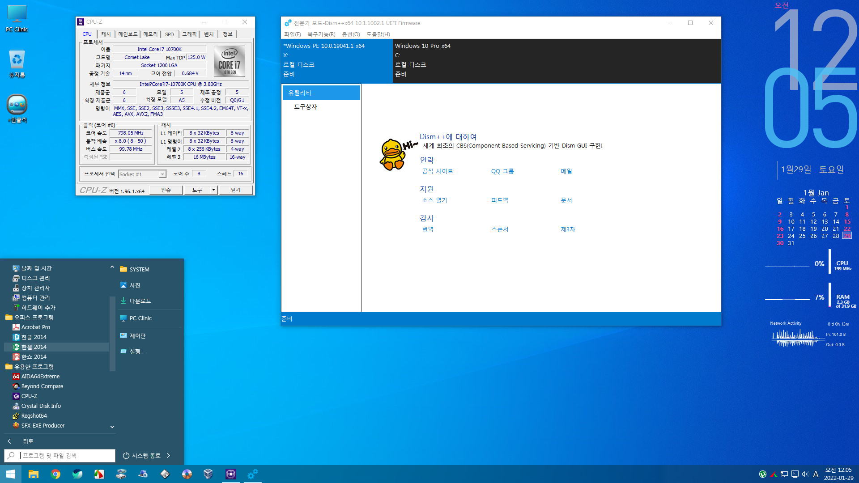Switch to the 캐시 tab in CPU-Z

point(106,34)
